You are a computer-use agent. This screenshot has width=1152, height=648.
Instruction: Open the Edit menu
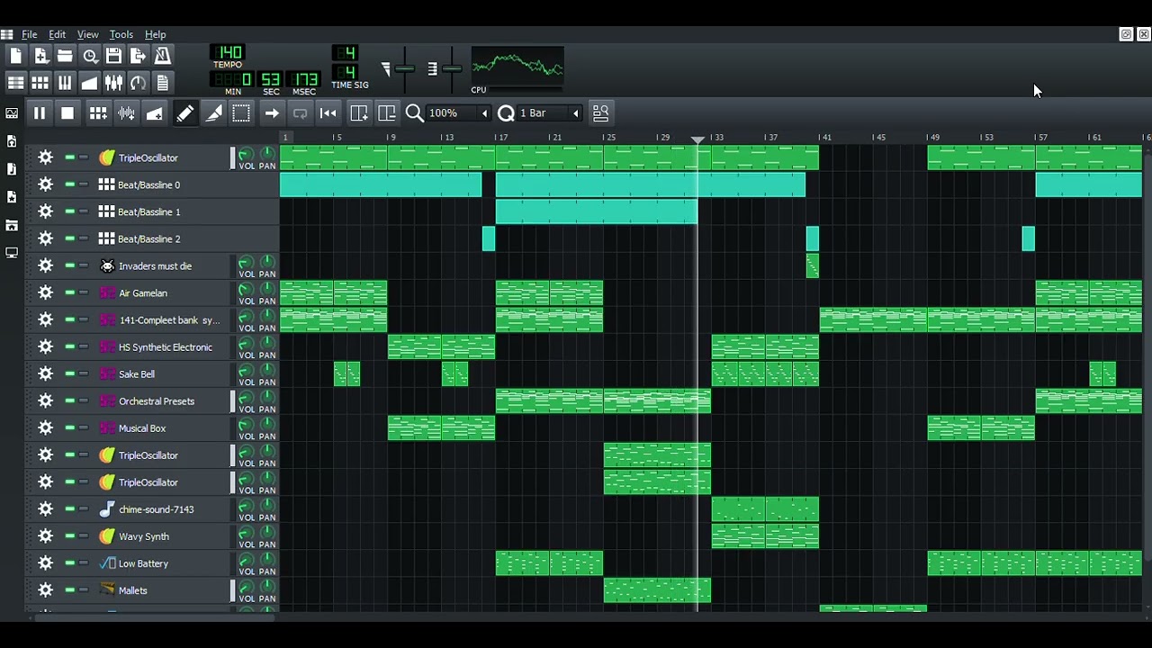[x=57, y=34]
